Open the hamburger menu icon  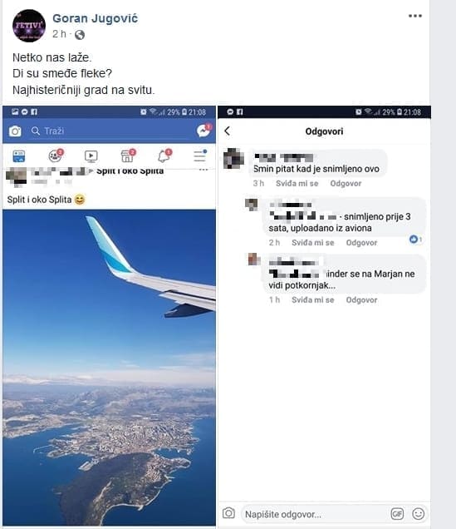click(199, 156)
